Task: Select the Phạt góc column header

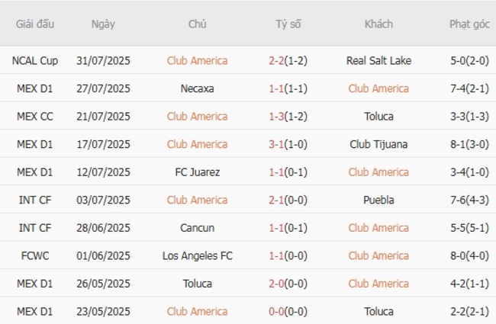Action: 469,24
